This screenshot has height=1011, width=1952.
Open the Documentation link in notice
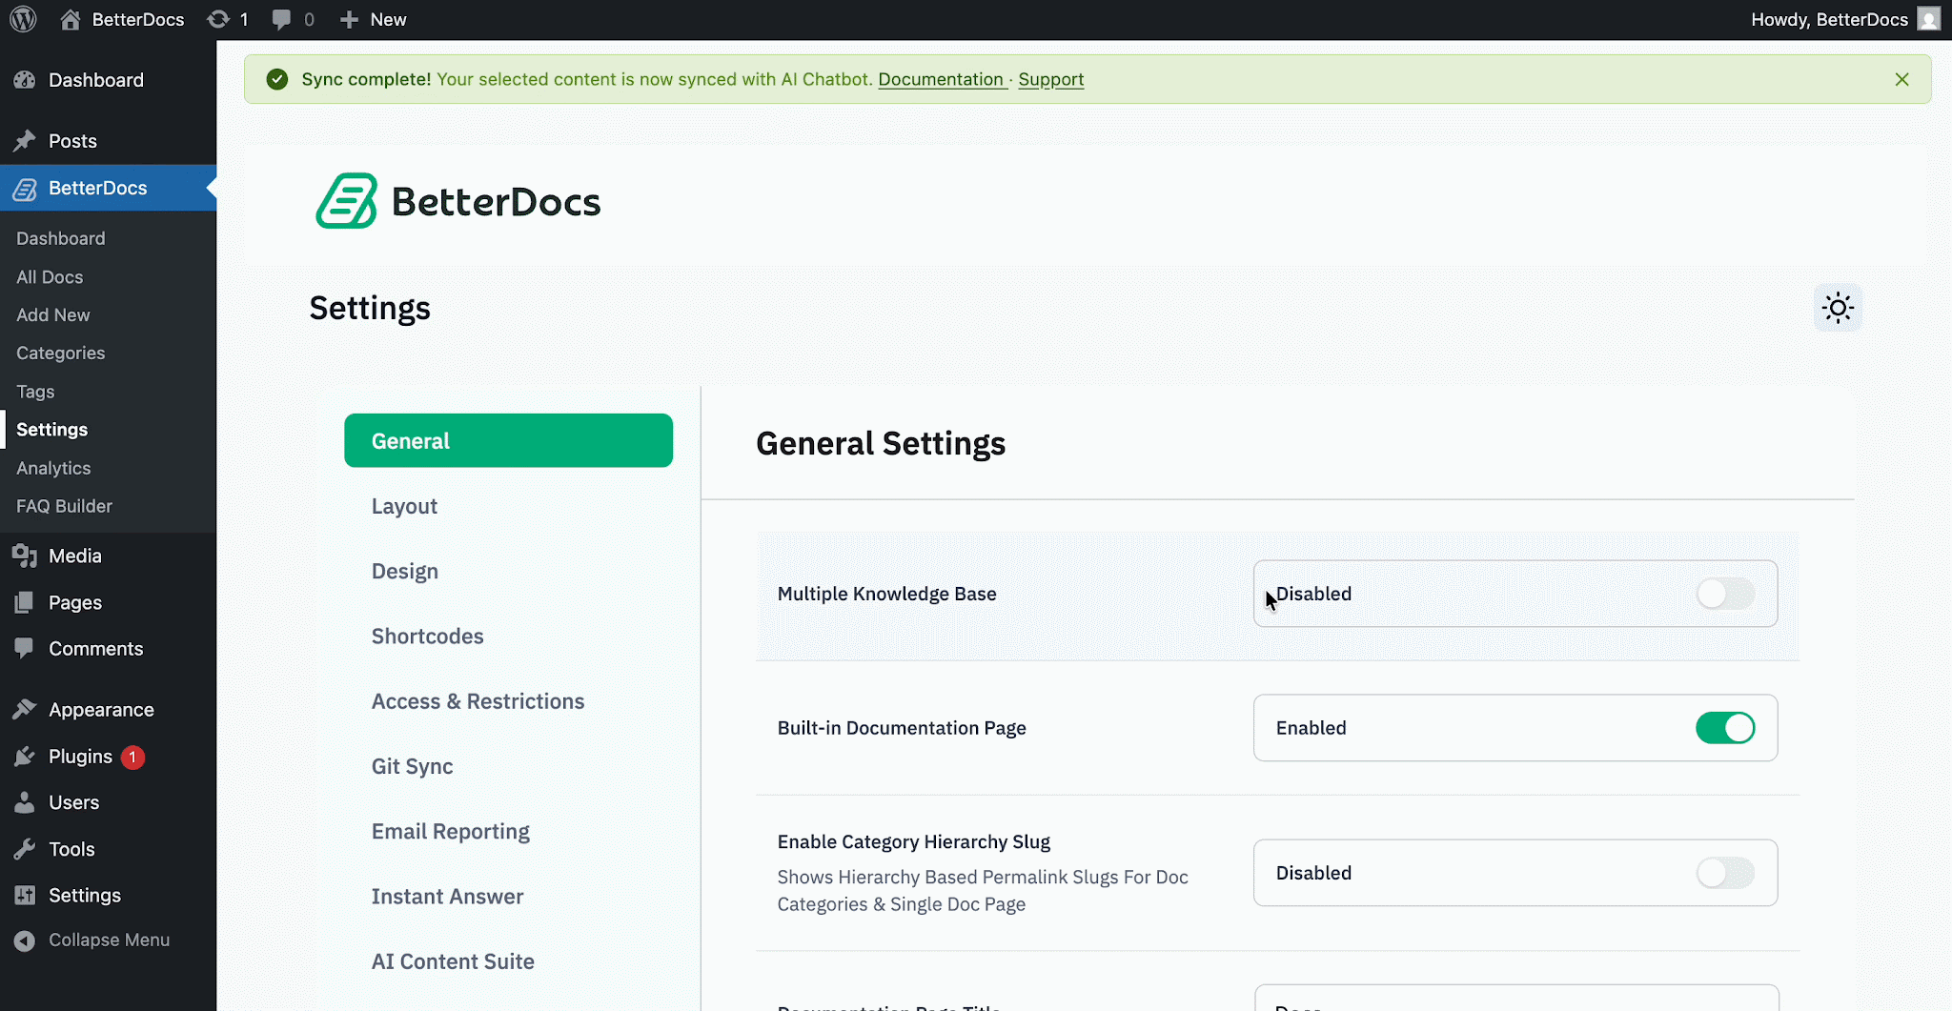click(x=941, y=79)
